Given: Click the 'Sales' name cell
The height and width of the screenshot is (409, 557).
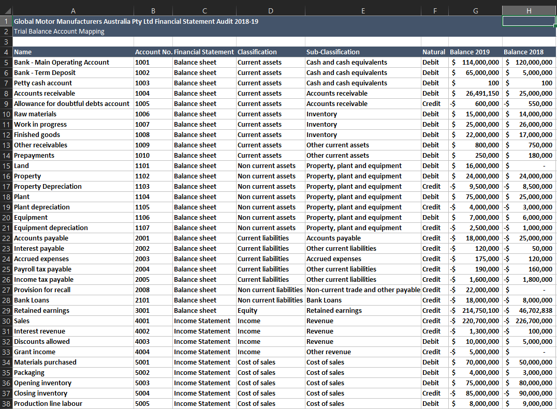Looking at the screenshot, I should point(73,321).
